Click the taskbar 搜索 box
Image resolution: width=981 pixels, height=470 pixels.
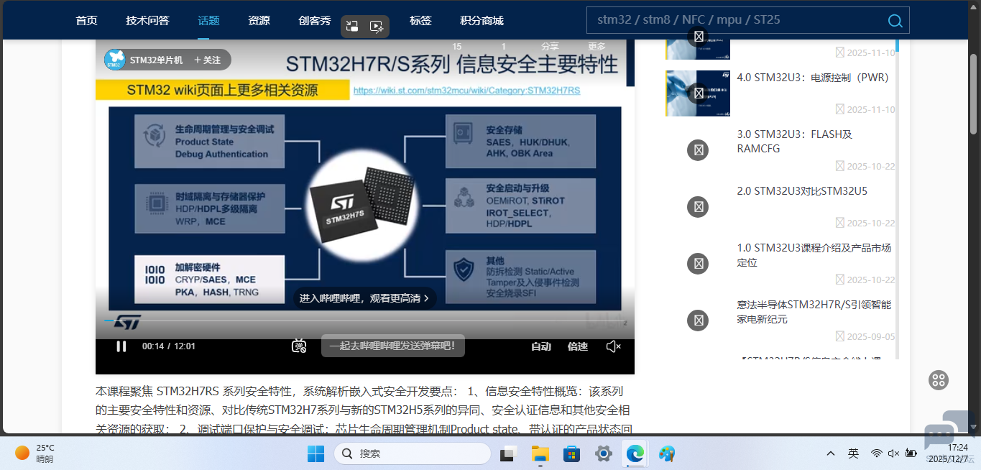(x=413, y=453)
